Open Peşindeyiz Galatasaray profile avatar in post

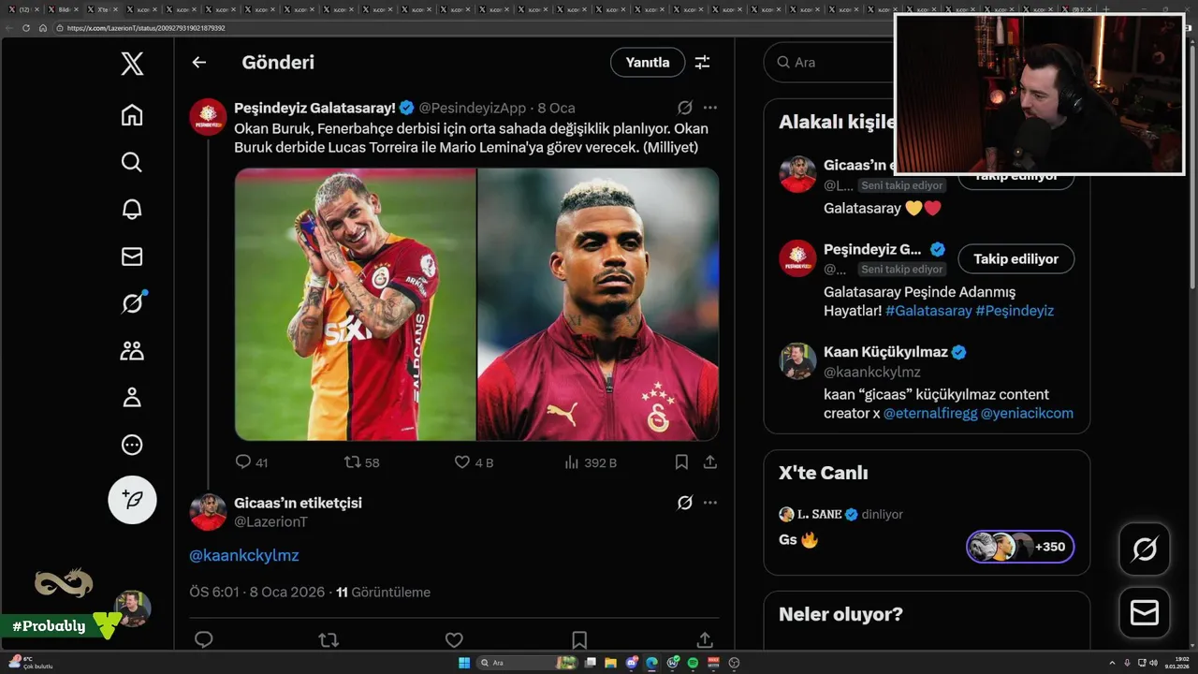pyautogui.click(x=208, y=117)
